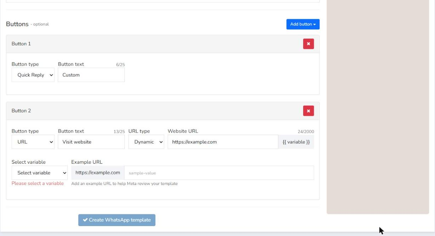Screen dimensions: 435x236
Task: Click the Button 2 header title
Action: (x=21, y=111)
